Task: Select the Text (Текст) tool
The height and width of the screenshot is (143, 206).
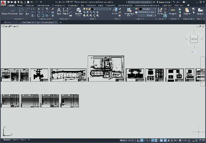Action: point(59,11)
